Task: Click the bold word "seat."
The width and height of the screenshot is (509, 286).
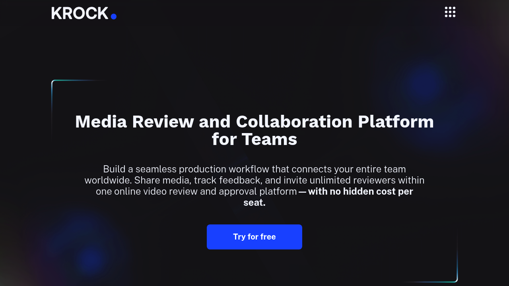Action: tap(254, 203)
